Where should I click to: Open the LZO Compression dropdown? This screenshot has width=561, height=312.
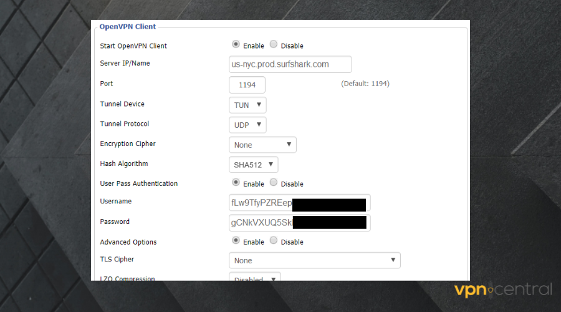tap(255, 278)
